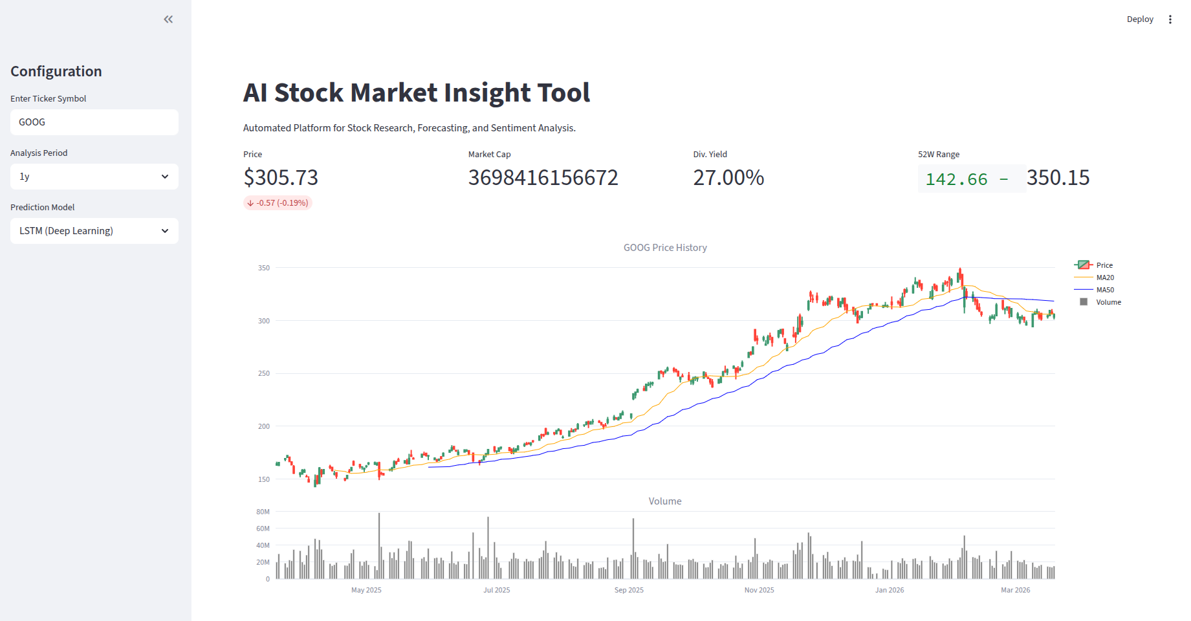Click the chevron icon on the Prediction Model selector
The width and height of the screenshot is (1191, 621).
pos(166,230)
